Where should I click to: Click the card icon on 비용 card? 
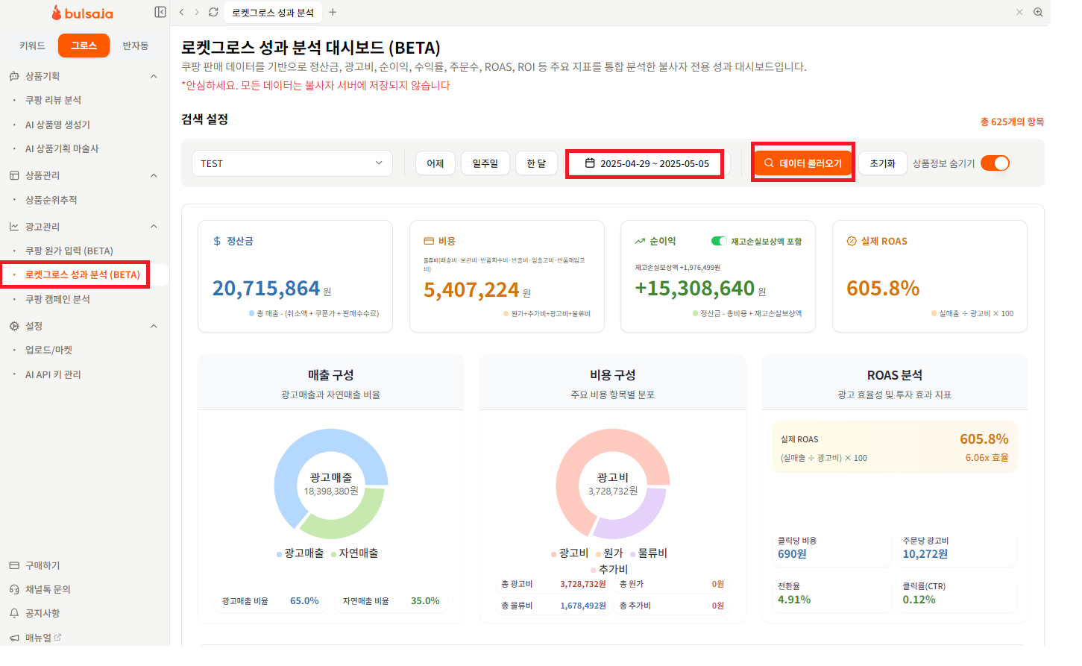point(429,241)
